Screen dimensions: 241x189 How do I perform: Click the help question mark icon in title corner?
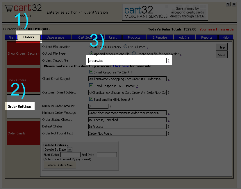click(x=228, y=4)
